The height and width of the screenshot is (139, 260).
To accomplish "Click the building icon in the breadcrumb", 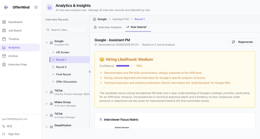I will [95, 19].
